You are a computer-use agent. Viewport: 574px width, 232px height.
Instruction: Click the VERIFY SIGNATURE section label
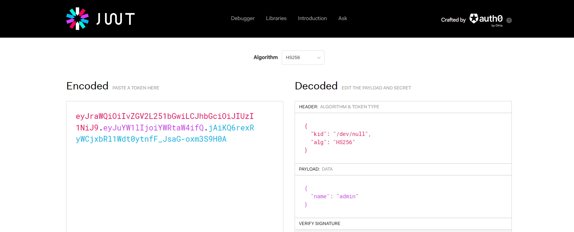pos(320,223)
